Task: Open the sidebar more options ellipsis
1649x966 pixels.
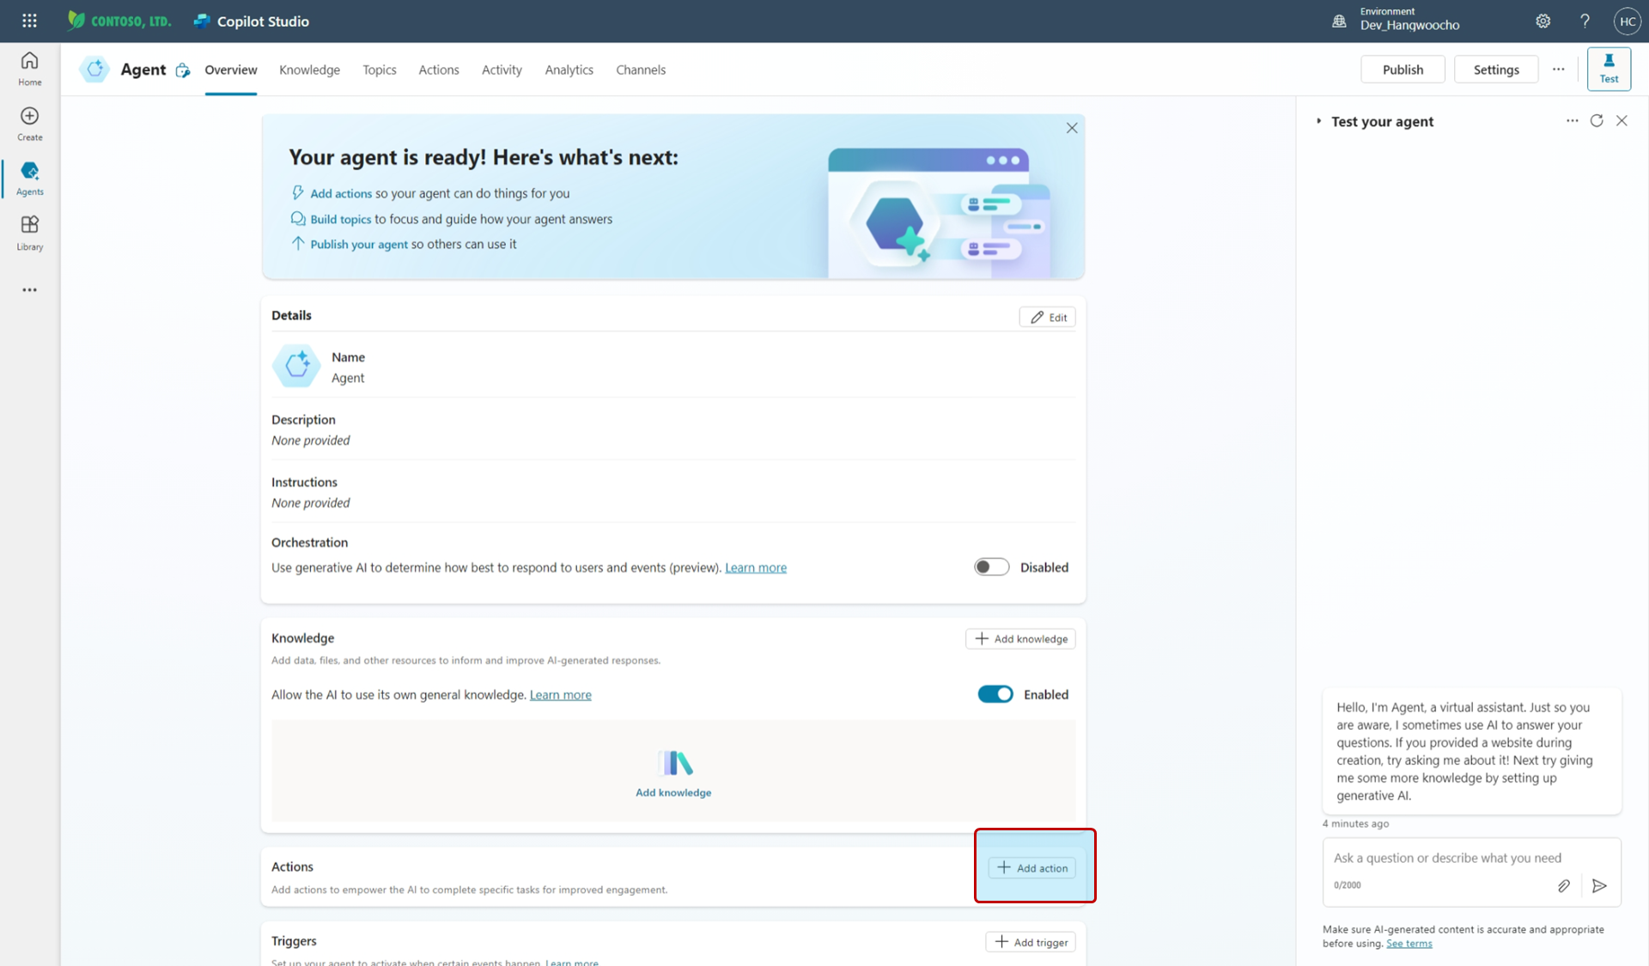Action: pyautogui.click(x=29, y=290)
